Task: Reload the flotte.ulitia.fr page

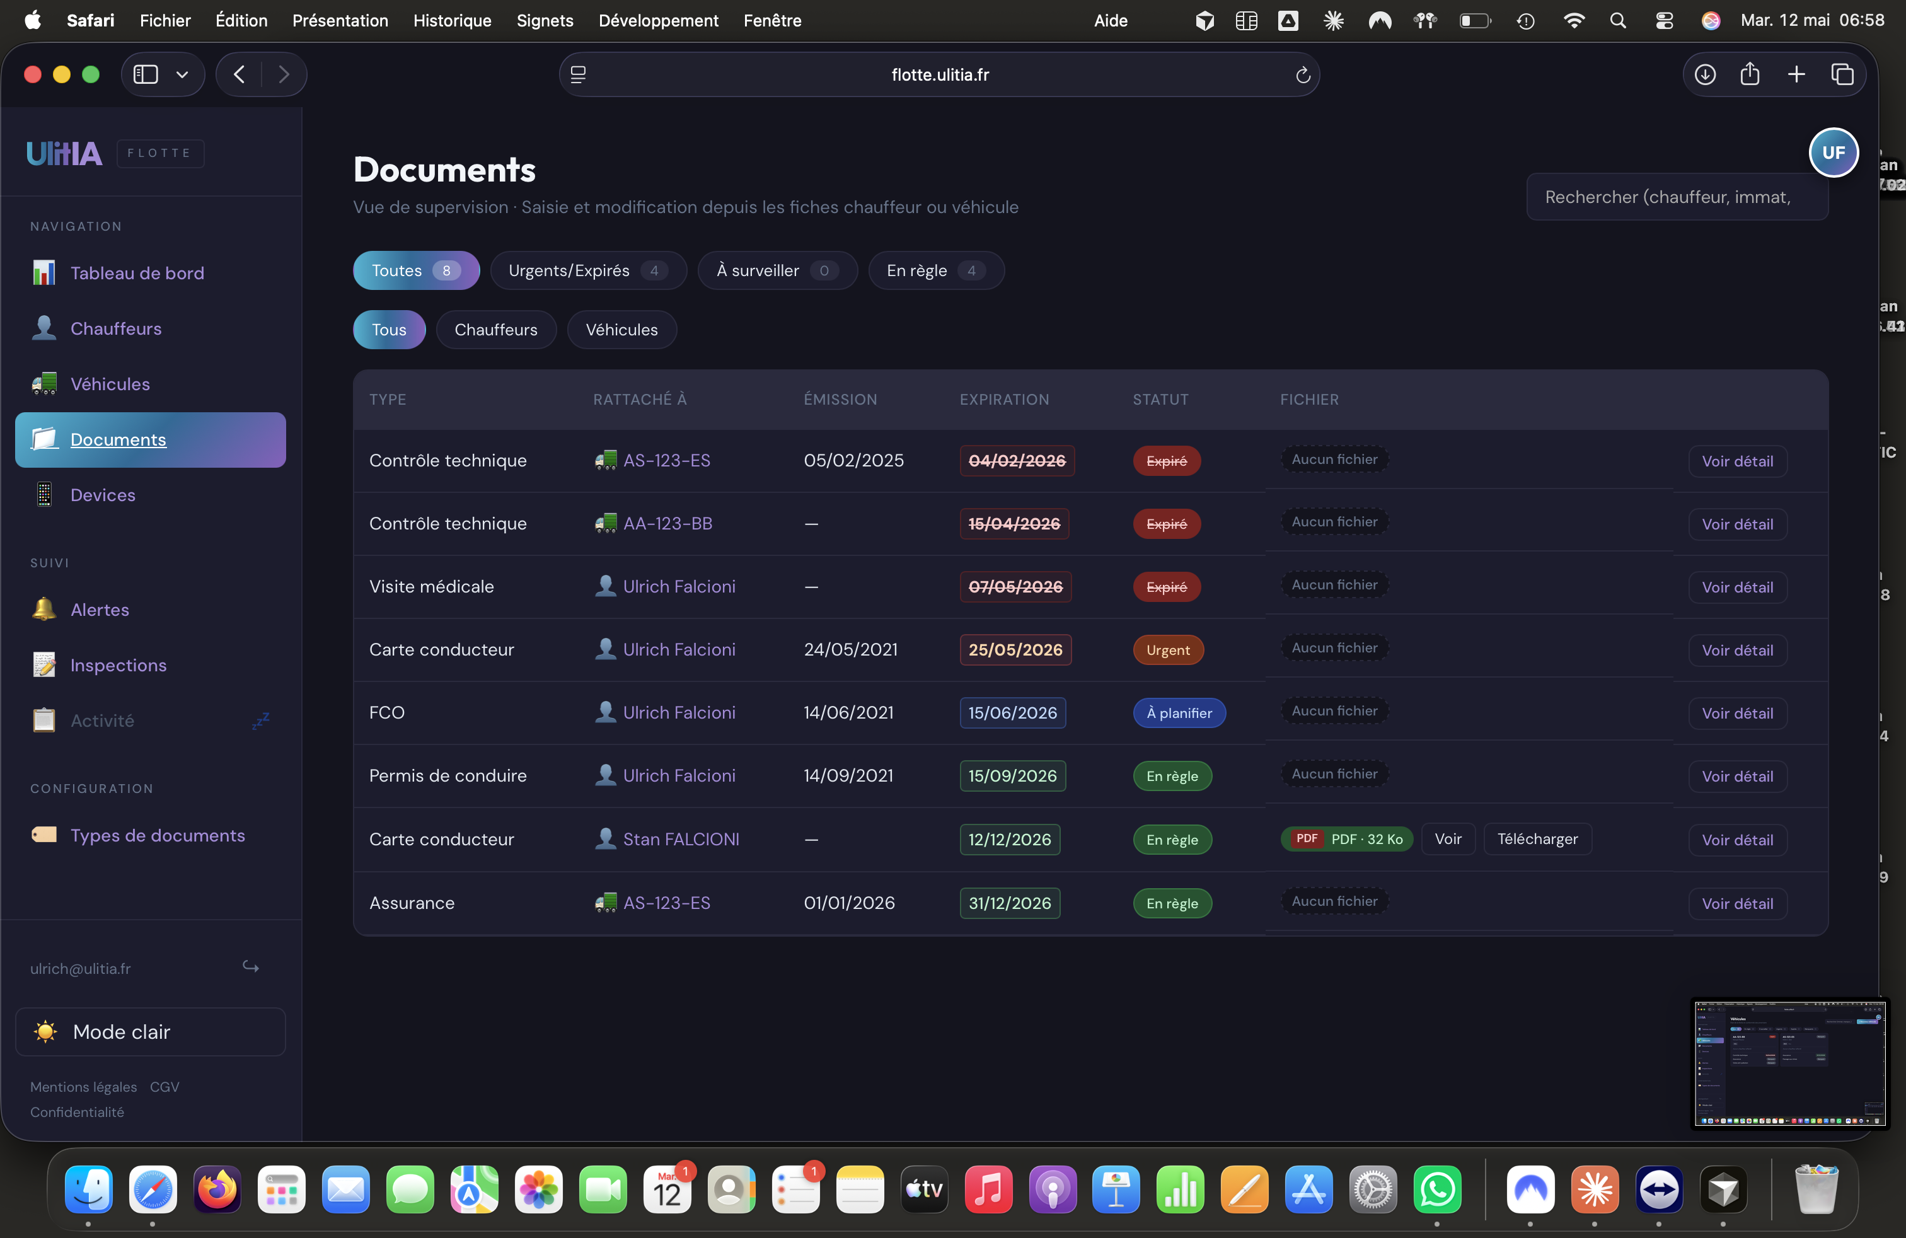Action: pyautogui.click(x=1303, y=74)
